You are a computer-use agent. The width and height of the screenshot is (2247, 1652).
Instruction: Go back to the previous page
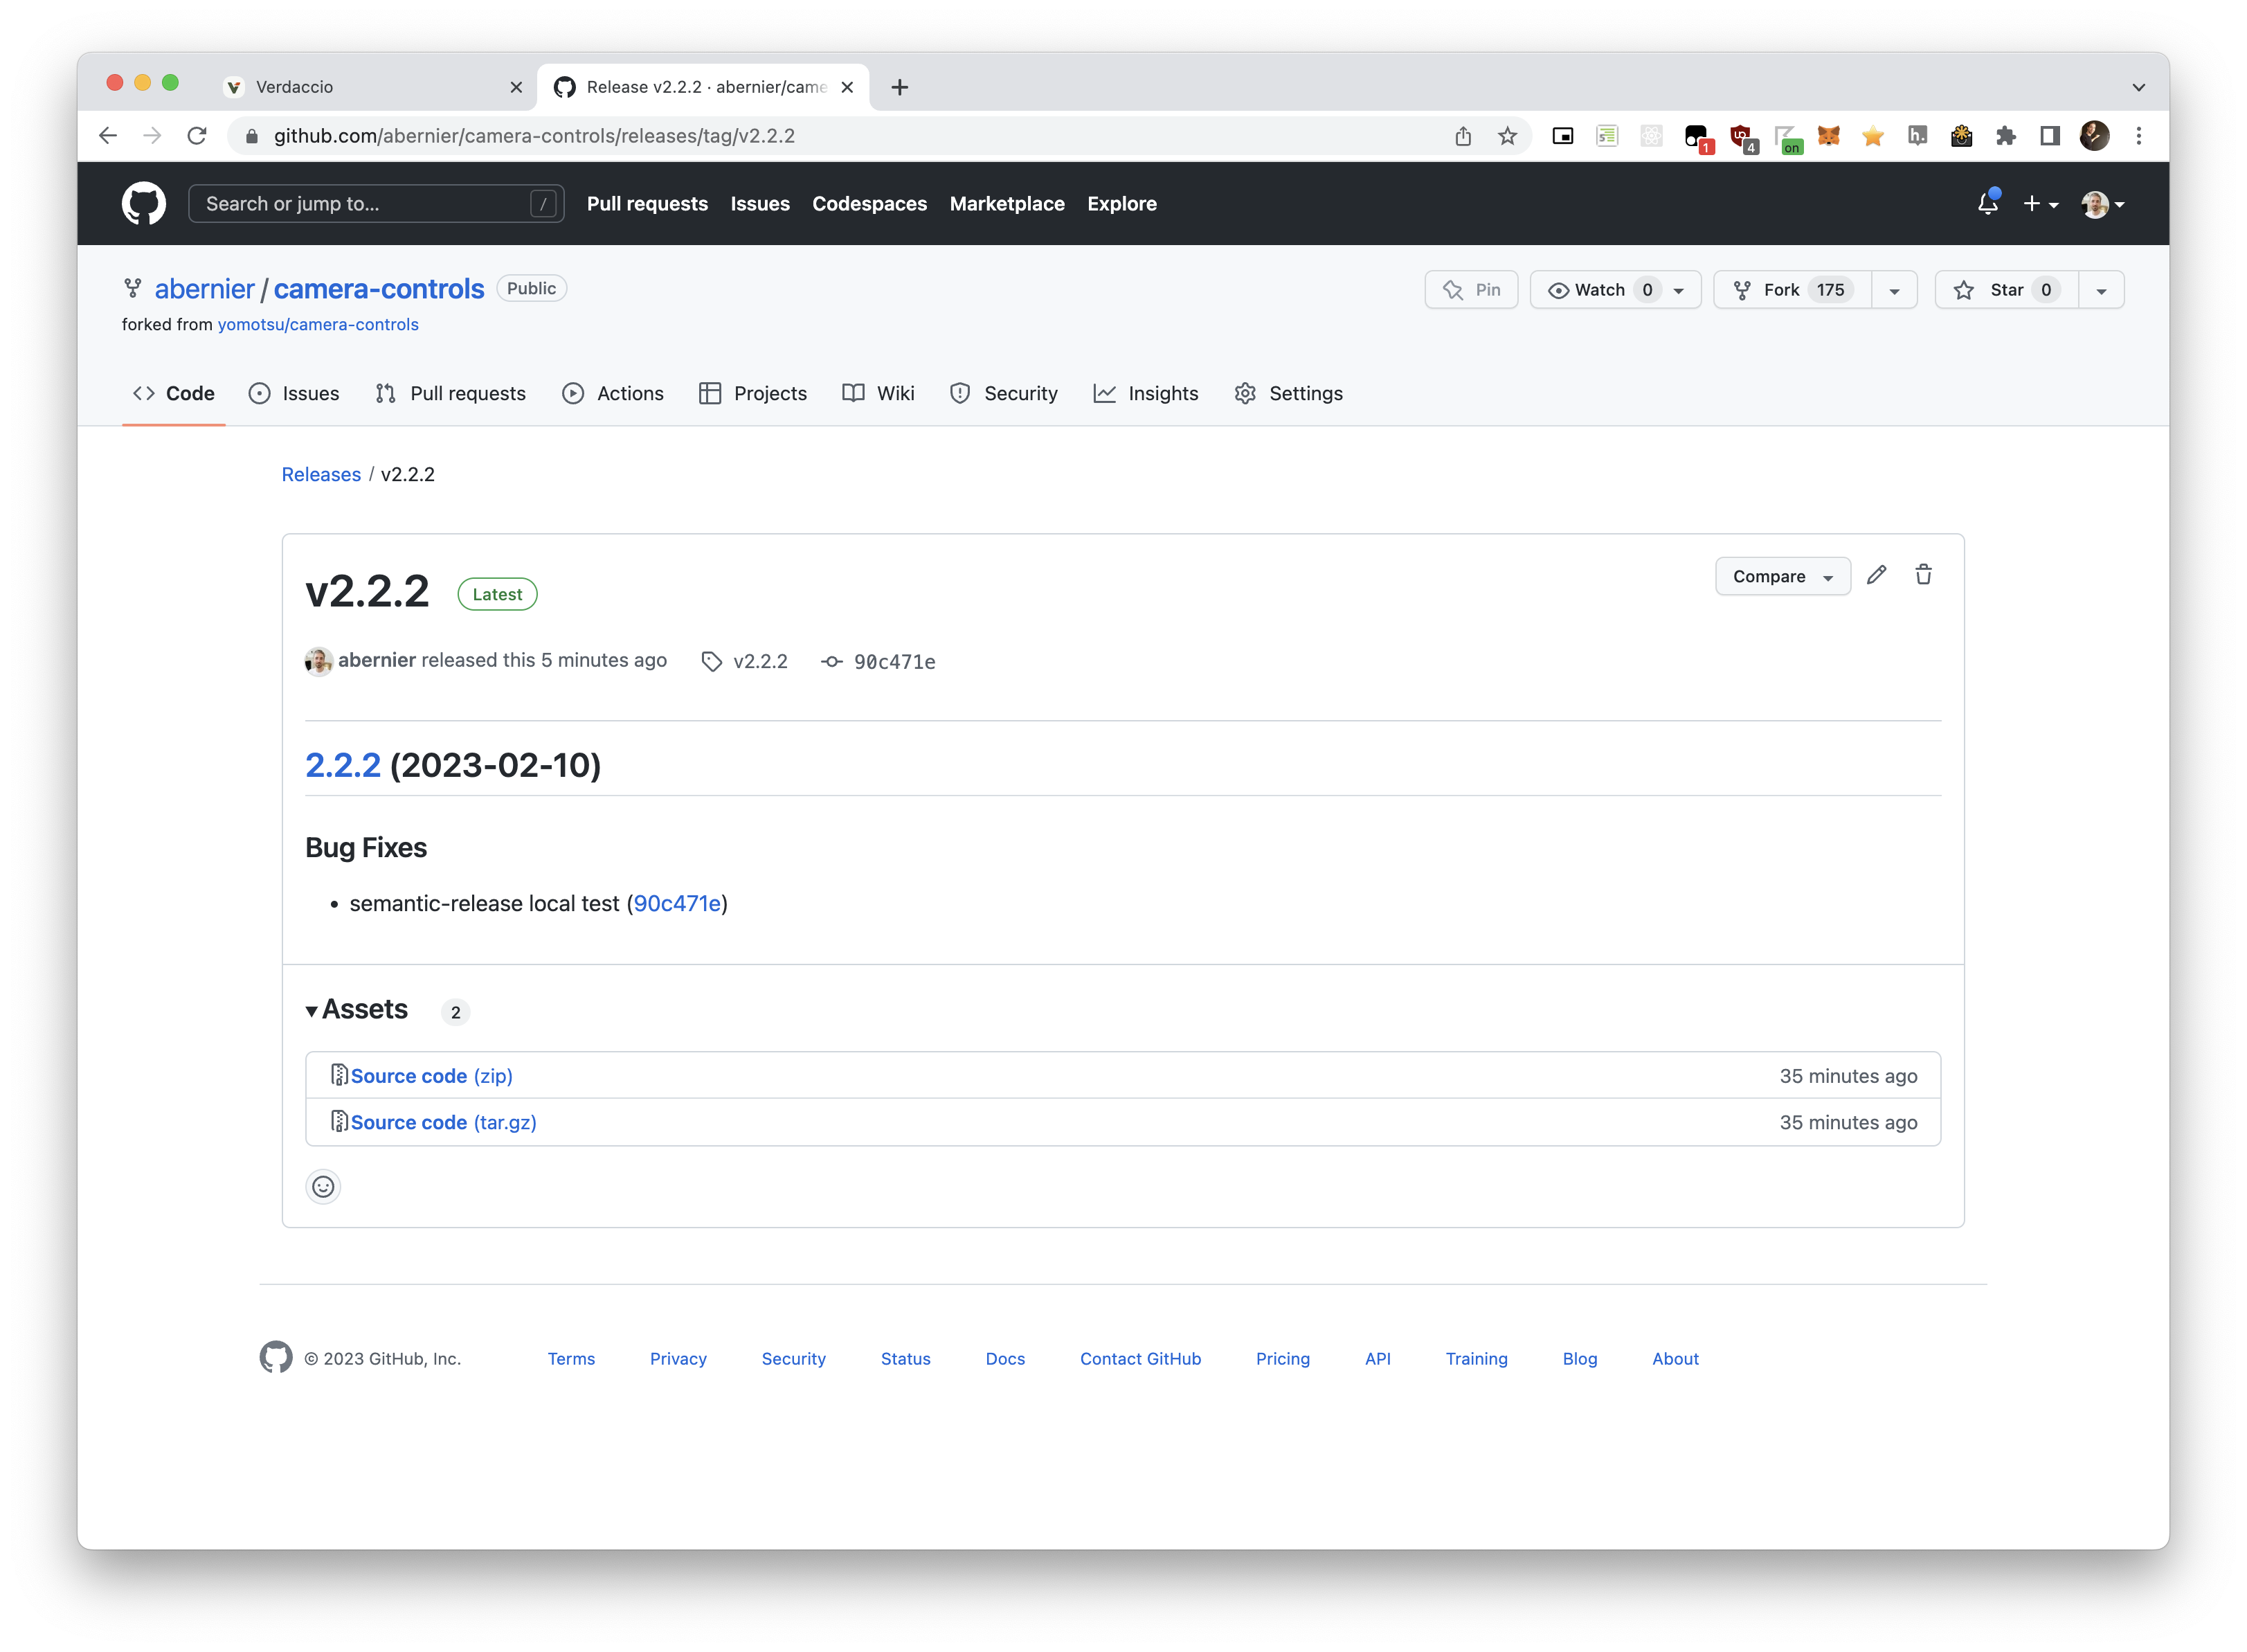108,136
